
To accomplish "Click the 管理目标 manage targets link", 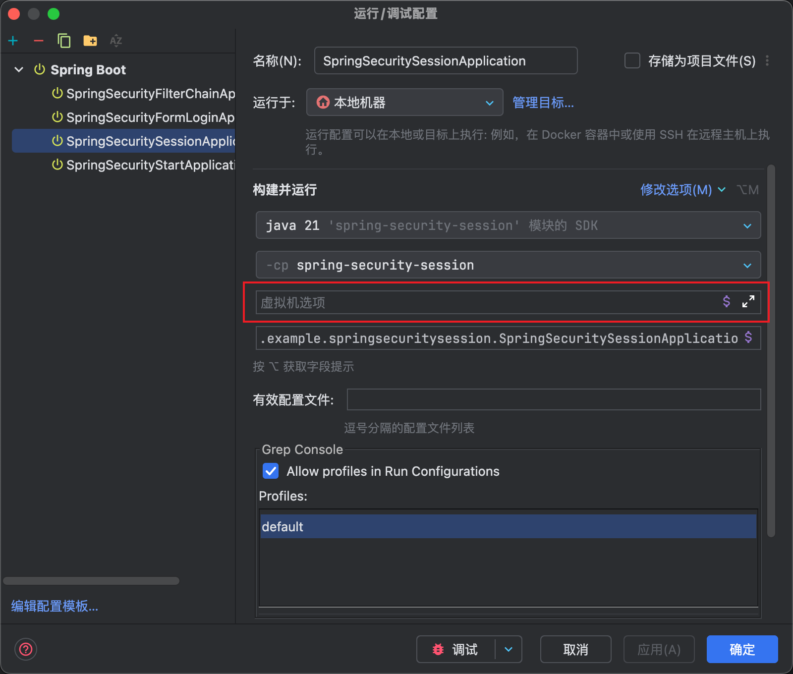I will [543, 103].
